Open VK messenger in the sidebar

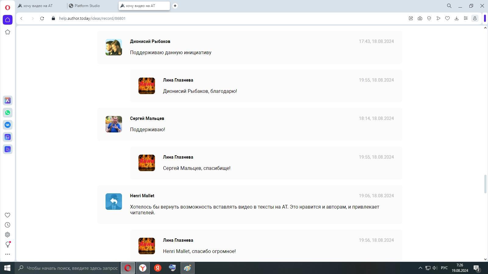click(x=8, y=125)
